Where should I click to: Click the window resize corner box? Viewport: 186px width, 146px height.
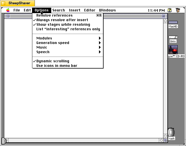point(165,140)
